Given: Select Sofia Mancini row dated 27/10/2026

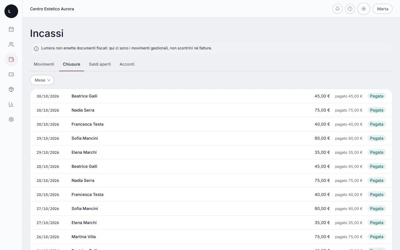Looking at the screenshot, I should (x=211, y=208).
